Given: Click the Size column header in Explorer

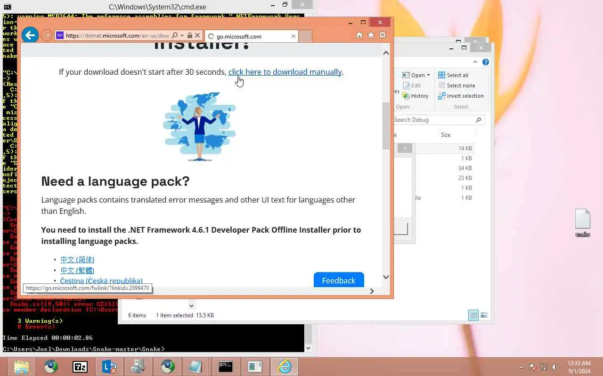Looking at the screenshot, I should pyautogui.click(x=446, y=135).
